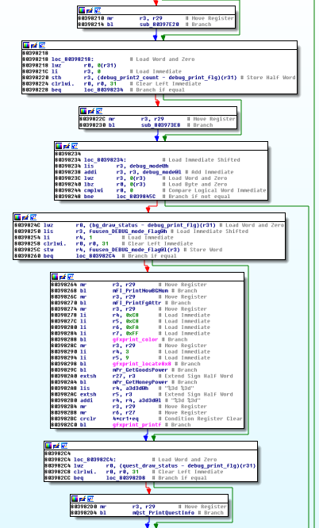Click group icon on 80398264 block
319x528 pixels.
[x=71, y=277]
